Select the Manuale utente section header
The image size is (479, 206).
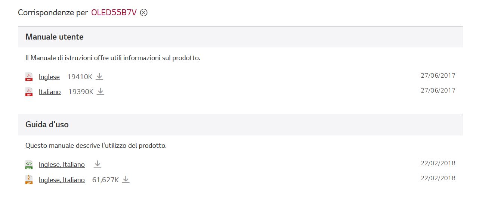click(x=240, y=37)
